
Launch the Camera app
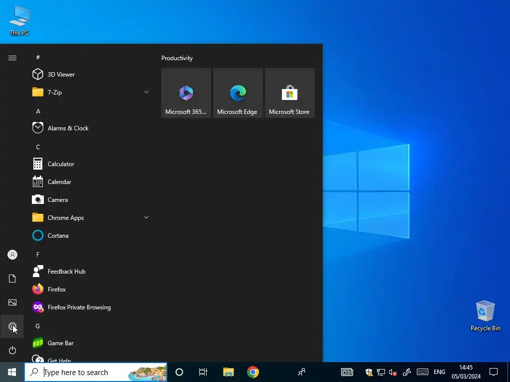click(91, 199)
